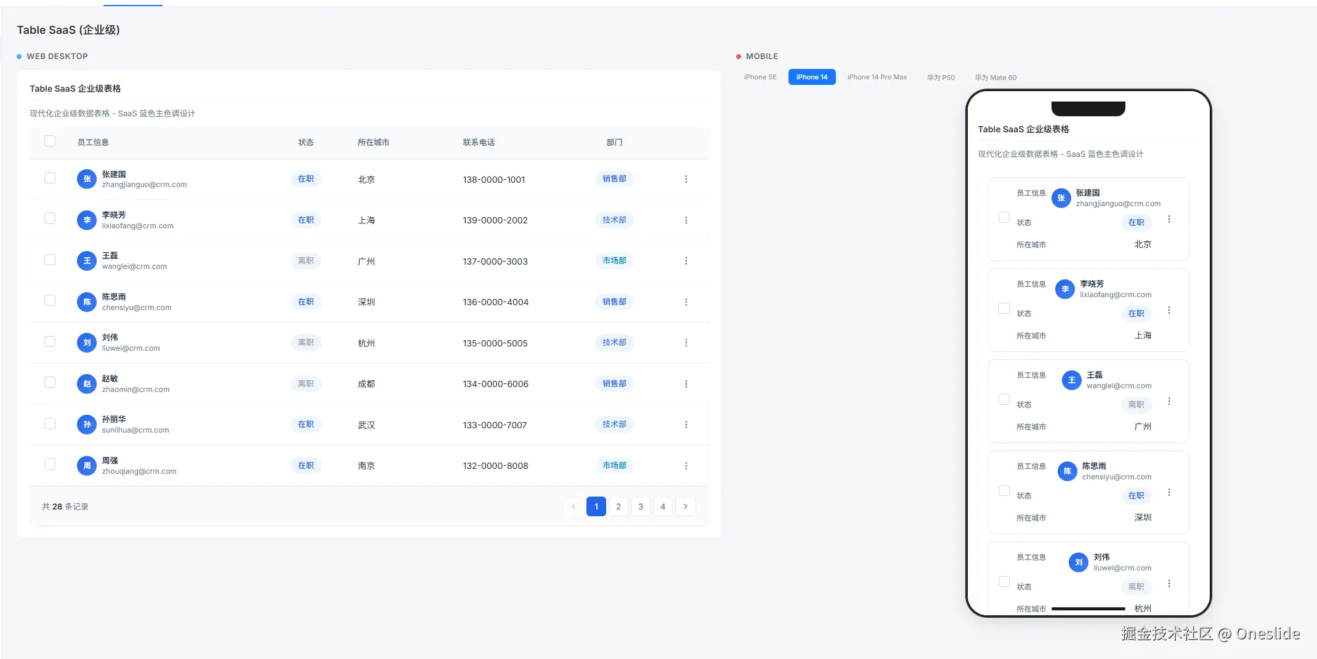Click 王磊 avatar in mobile preview
Image resolution: width=1317 pixels, height=659 pixels.
1072,380
